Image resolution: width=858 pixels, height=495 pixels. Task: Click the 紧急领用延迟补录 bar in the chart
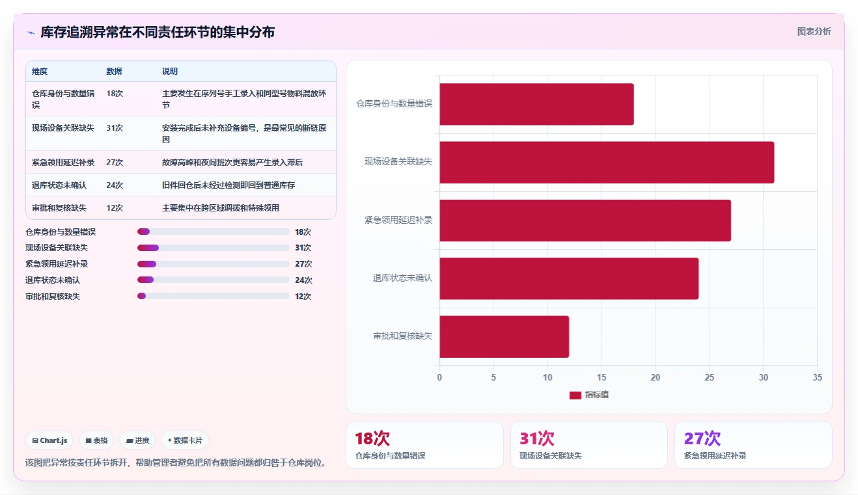point(585,221)
